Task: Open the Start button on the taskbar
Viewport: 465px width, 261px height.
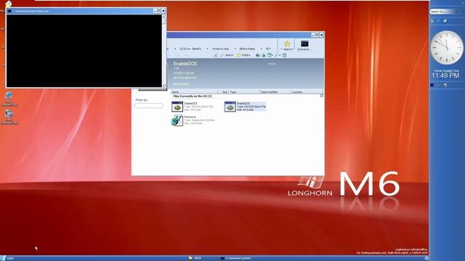Action: (x=7, y=258)
